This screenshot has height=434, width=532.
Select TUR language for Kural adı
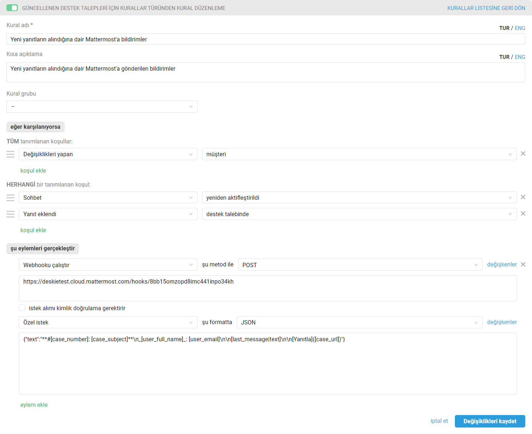(504, 28)
